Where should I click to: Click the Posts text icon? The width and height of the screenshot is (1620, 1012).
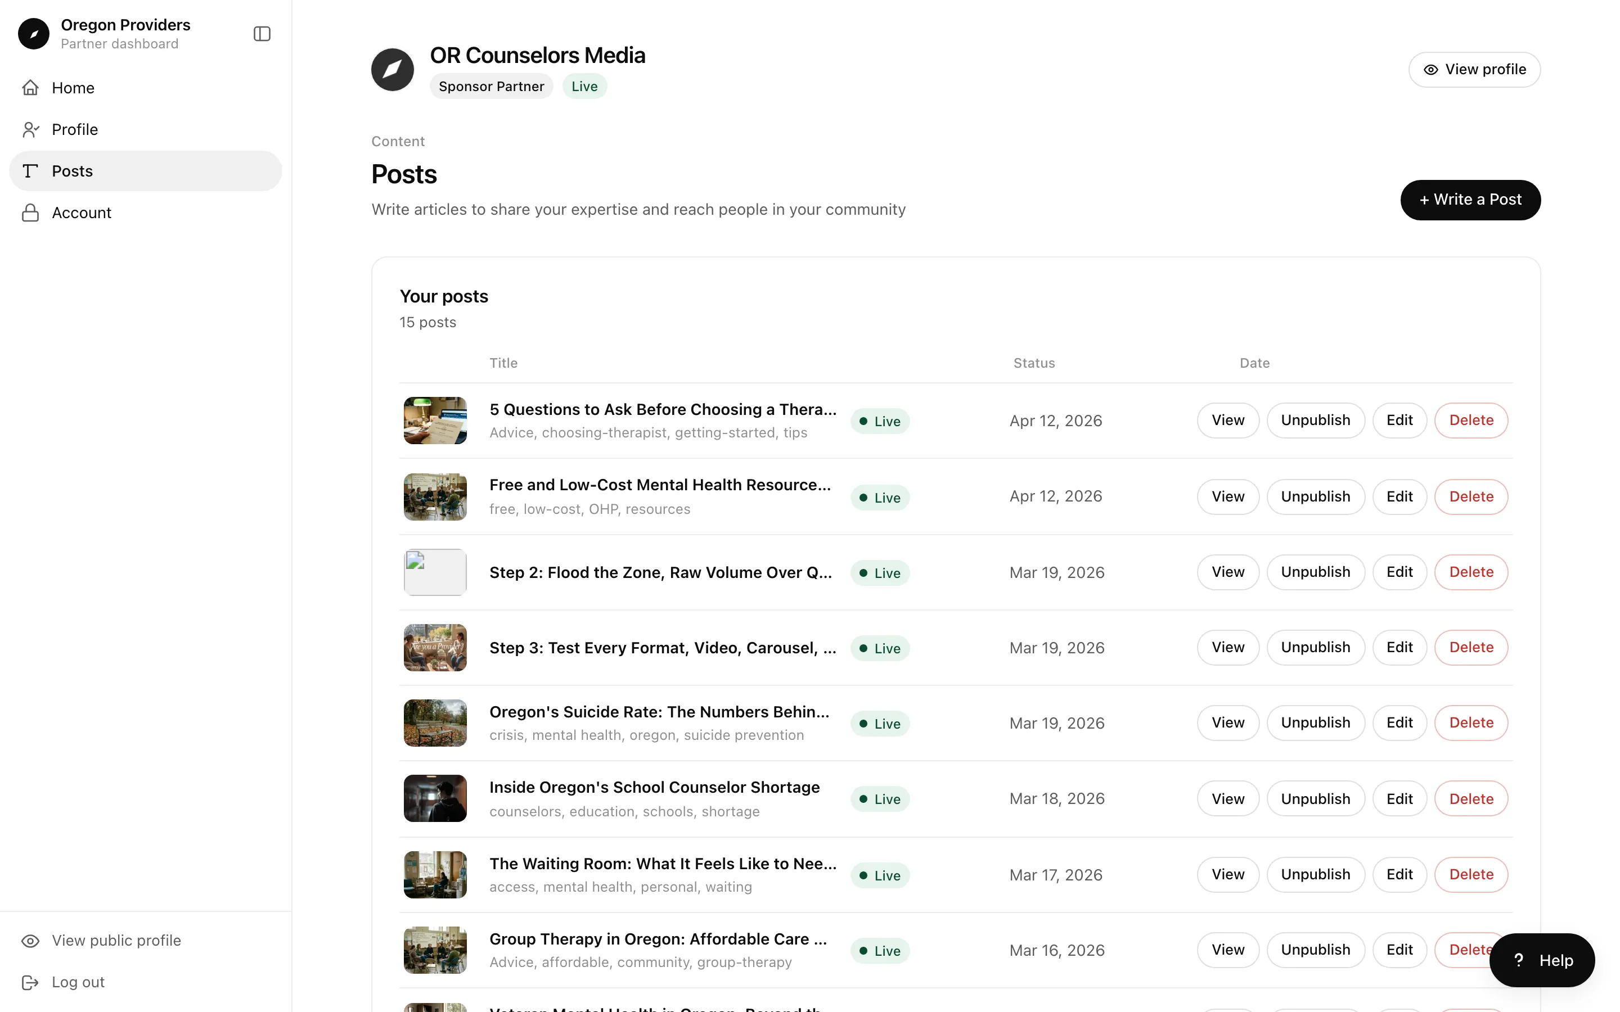(x=30, y=171)
